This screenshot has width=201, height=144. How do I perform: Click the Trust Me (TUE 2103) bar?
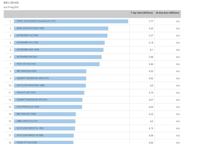(x=57, y=64)
